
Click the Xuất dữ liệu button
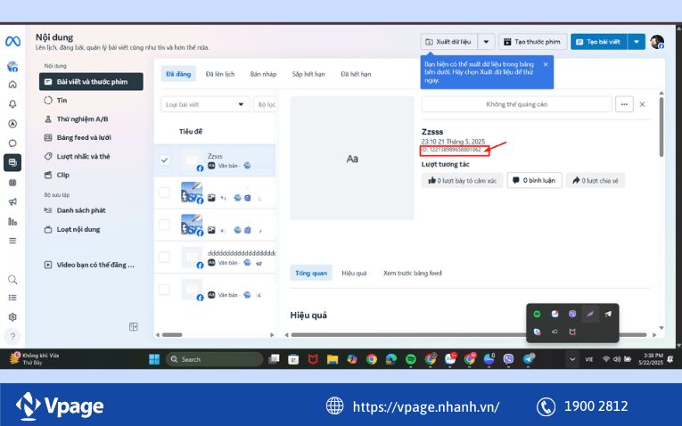pos(448,42)
